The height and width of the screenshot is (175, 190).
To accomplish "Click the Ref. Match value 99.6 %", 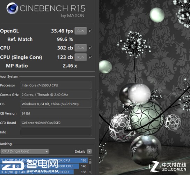I will (65, 39).
